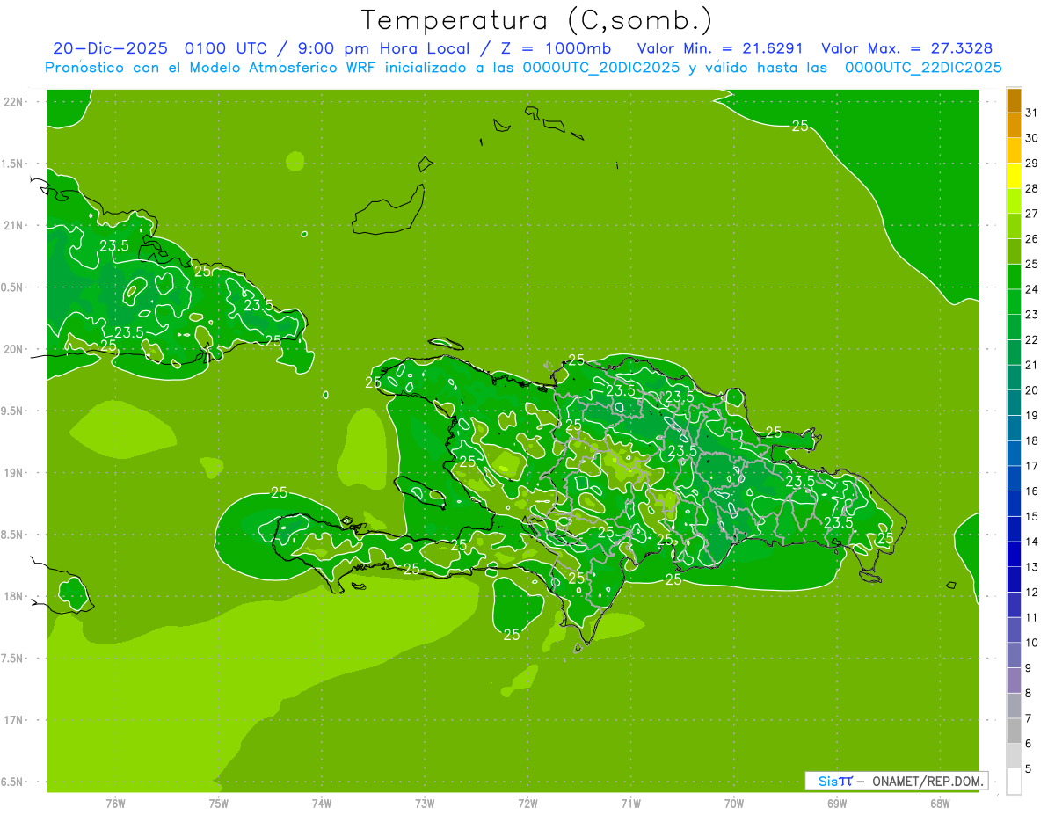This screenshot has height=815, width=1055.
Task: Click the legend scale value 8
Action: (x=1029, y=694)
